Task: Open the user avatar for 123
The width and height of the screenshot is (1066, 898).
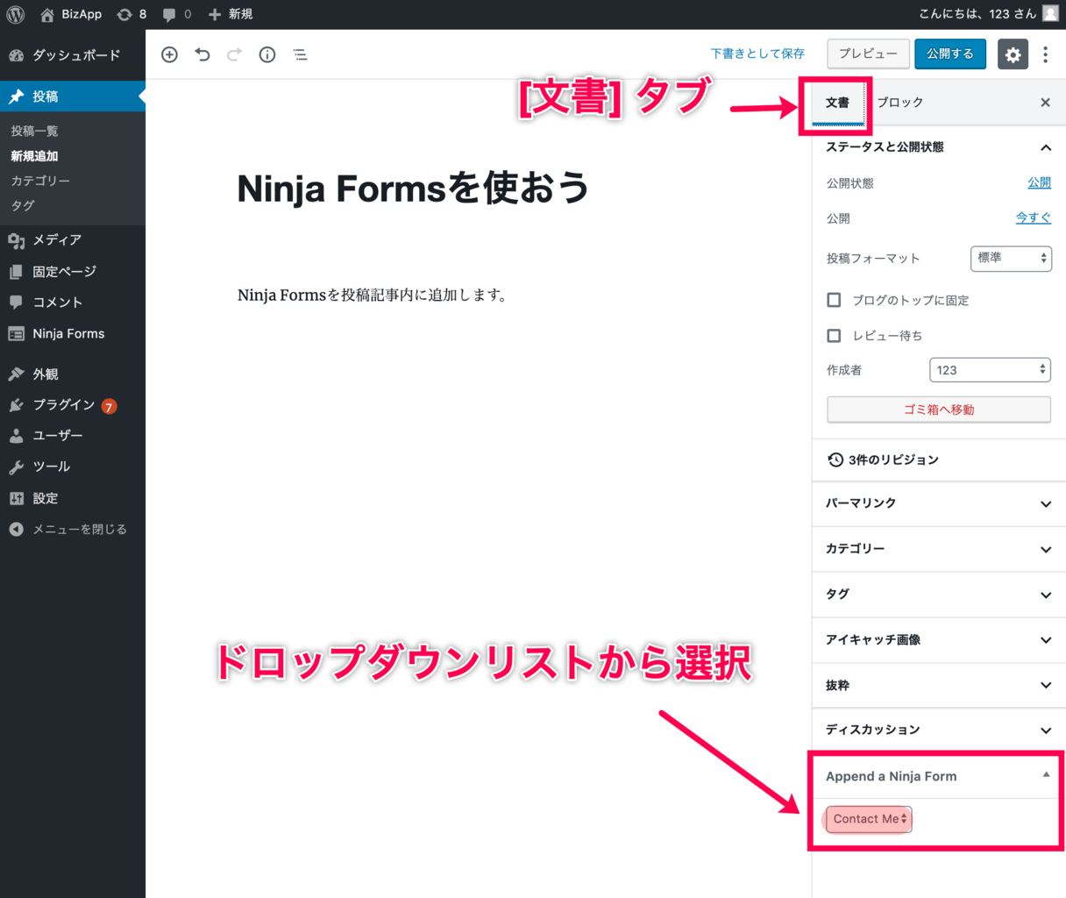Action: point(1049,14)
